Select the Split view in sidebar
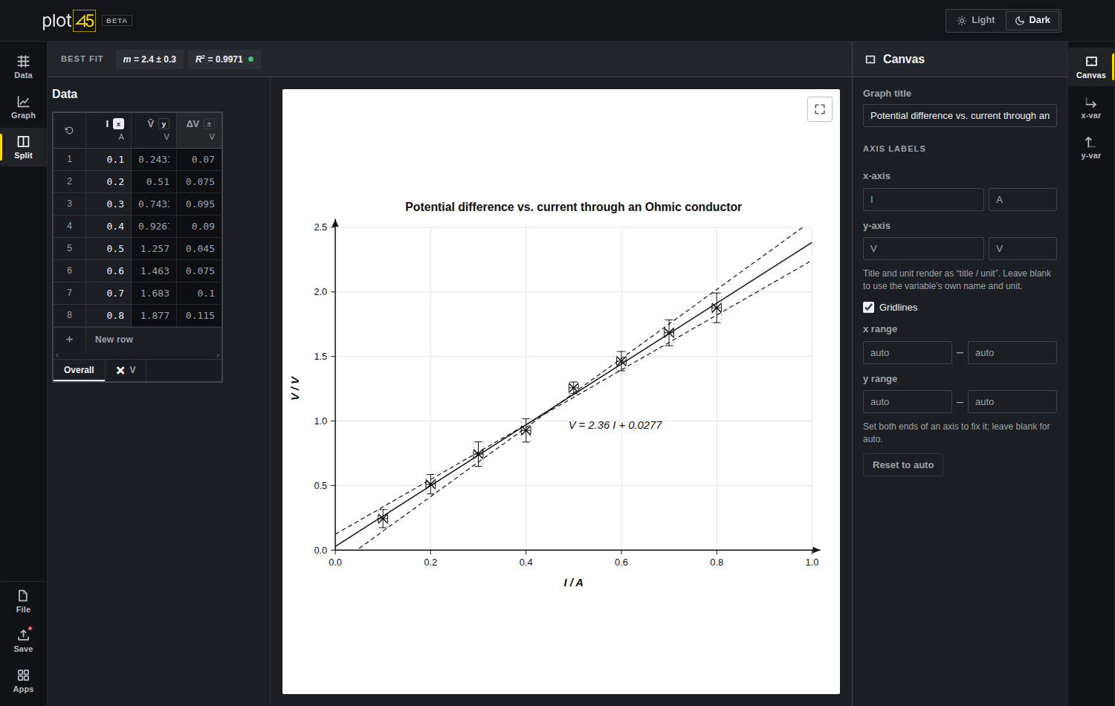1115x706 pixels. [x=23, y=147]
